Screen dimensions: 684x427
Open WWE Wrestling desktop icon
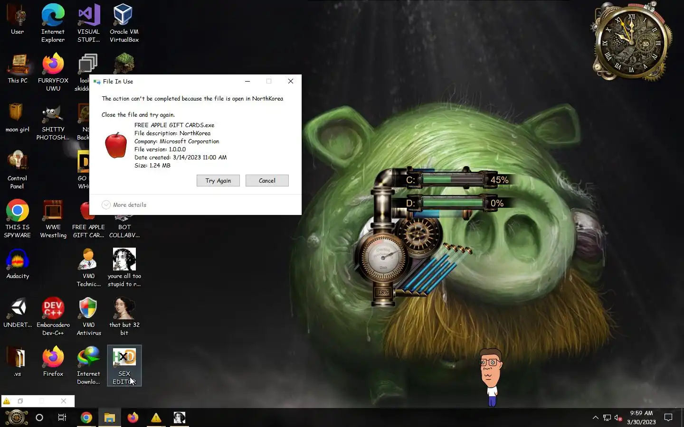(53, 219)
